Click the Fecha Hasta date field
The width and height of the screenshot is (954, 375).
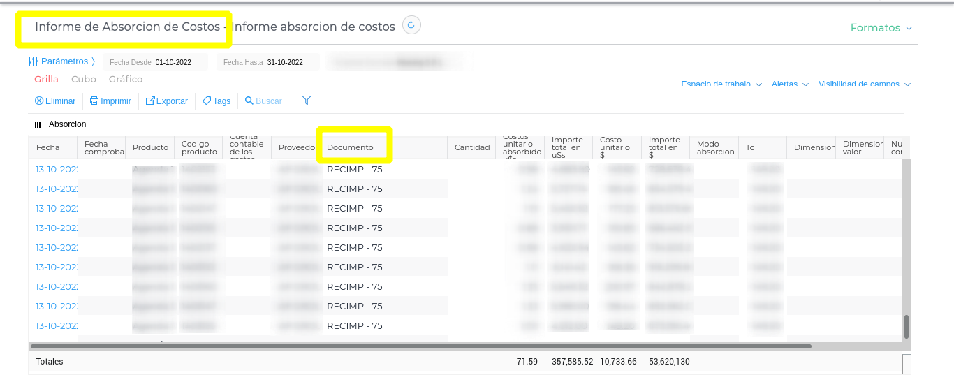pyautogui.click(x=268, y=62)
